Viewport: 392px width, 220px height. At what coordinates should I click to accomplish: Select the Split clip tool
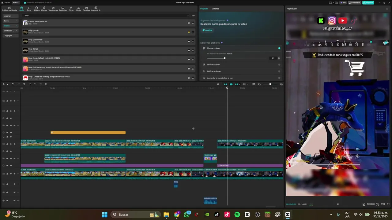pyautogui.click(x=24, y=84)
